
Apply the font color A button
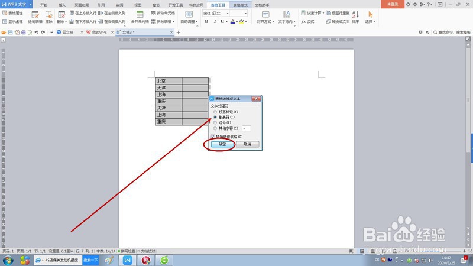pos(232,21)
